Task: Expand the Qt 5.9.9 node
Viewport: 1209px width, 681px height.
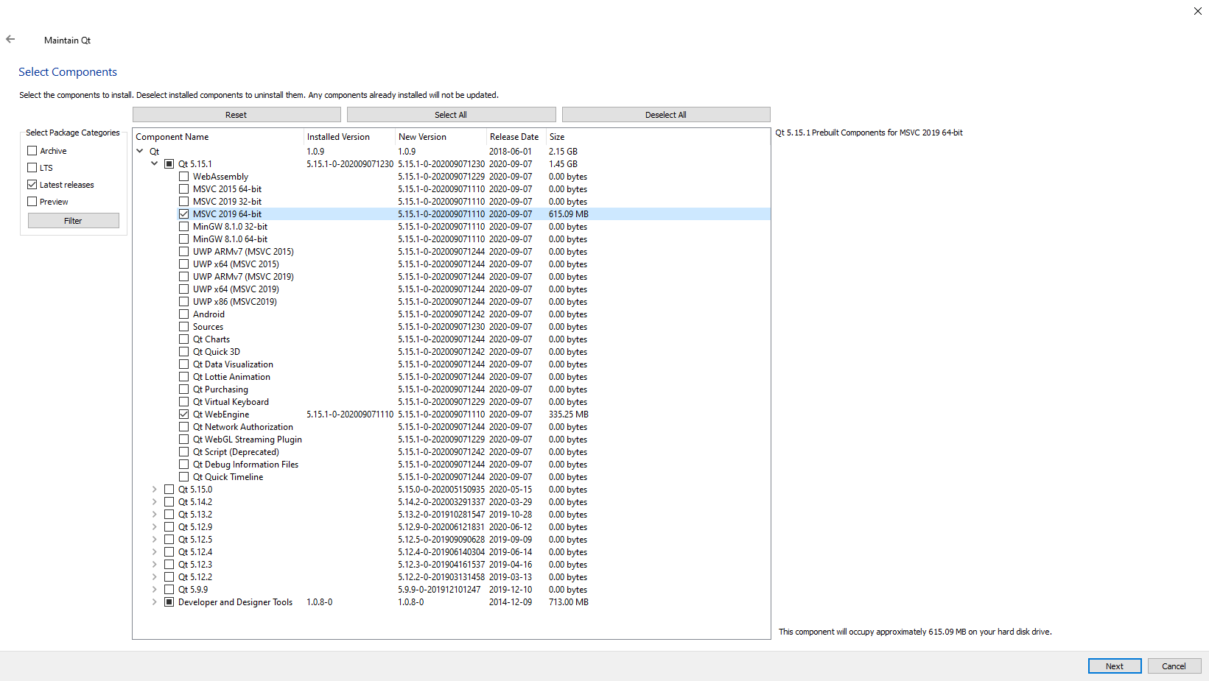Action: (x=154, y=589)
